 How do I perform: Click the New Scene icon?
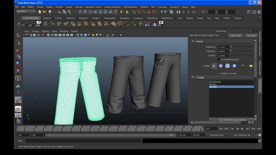tap(40, 12)
